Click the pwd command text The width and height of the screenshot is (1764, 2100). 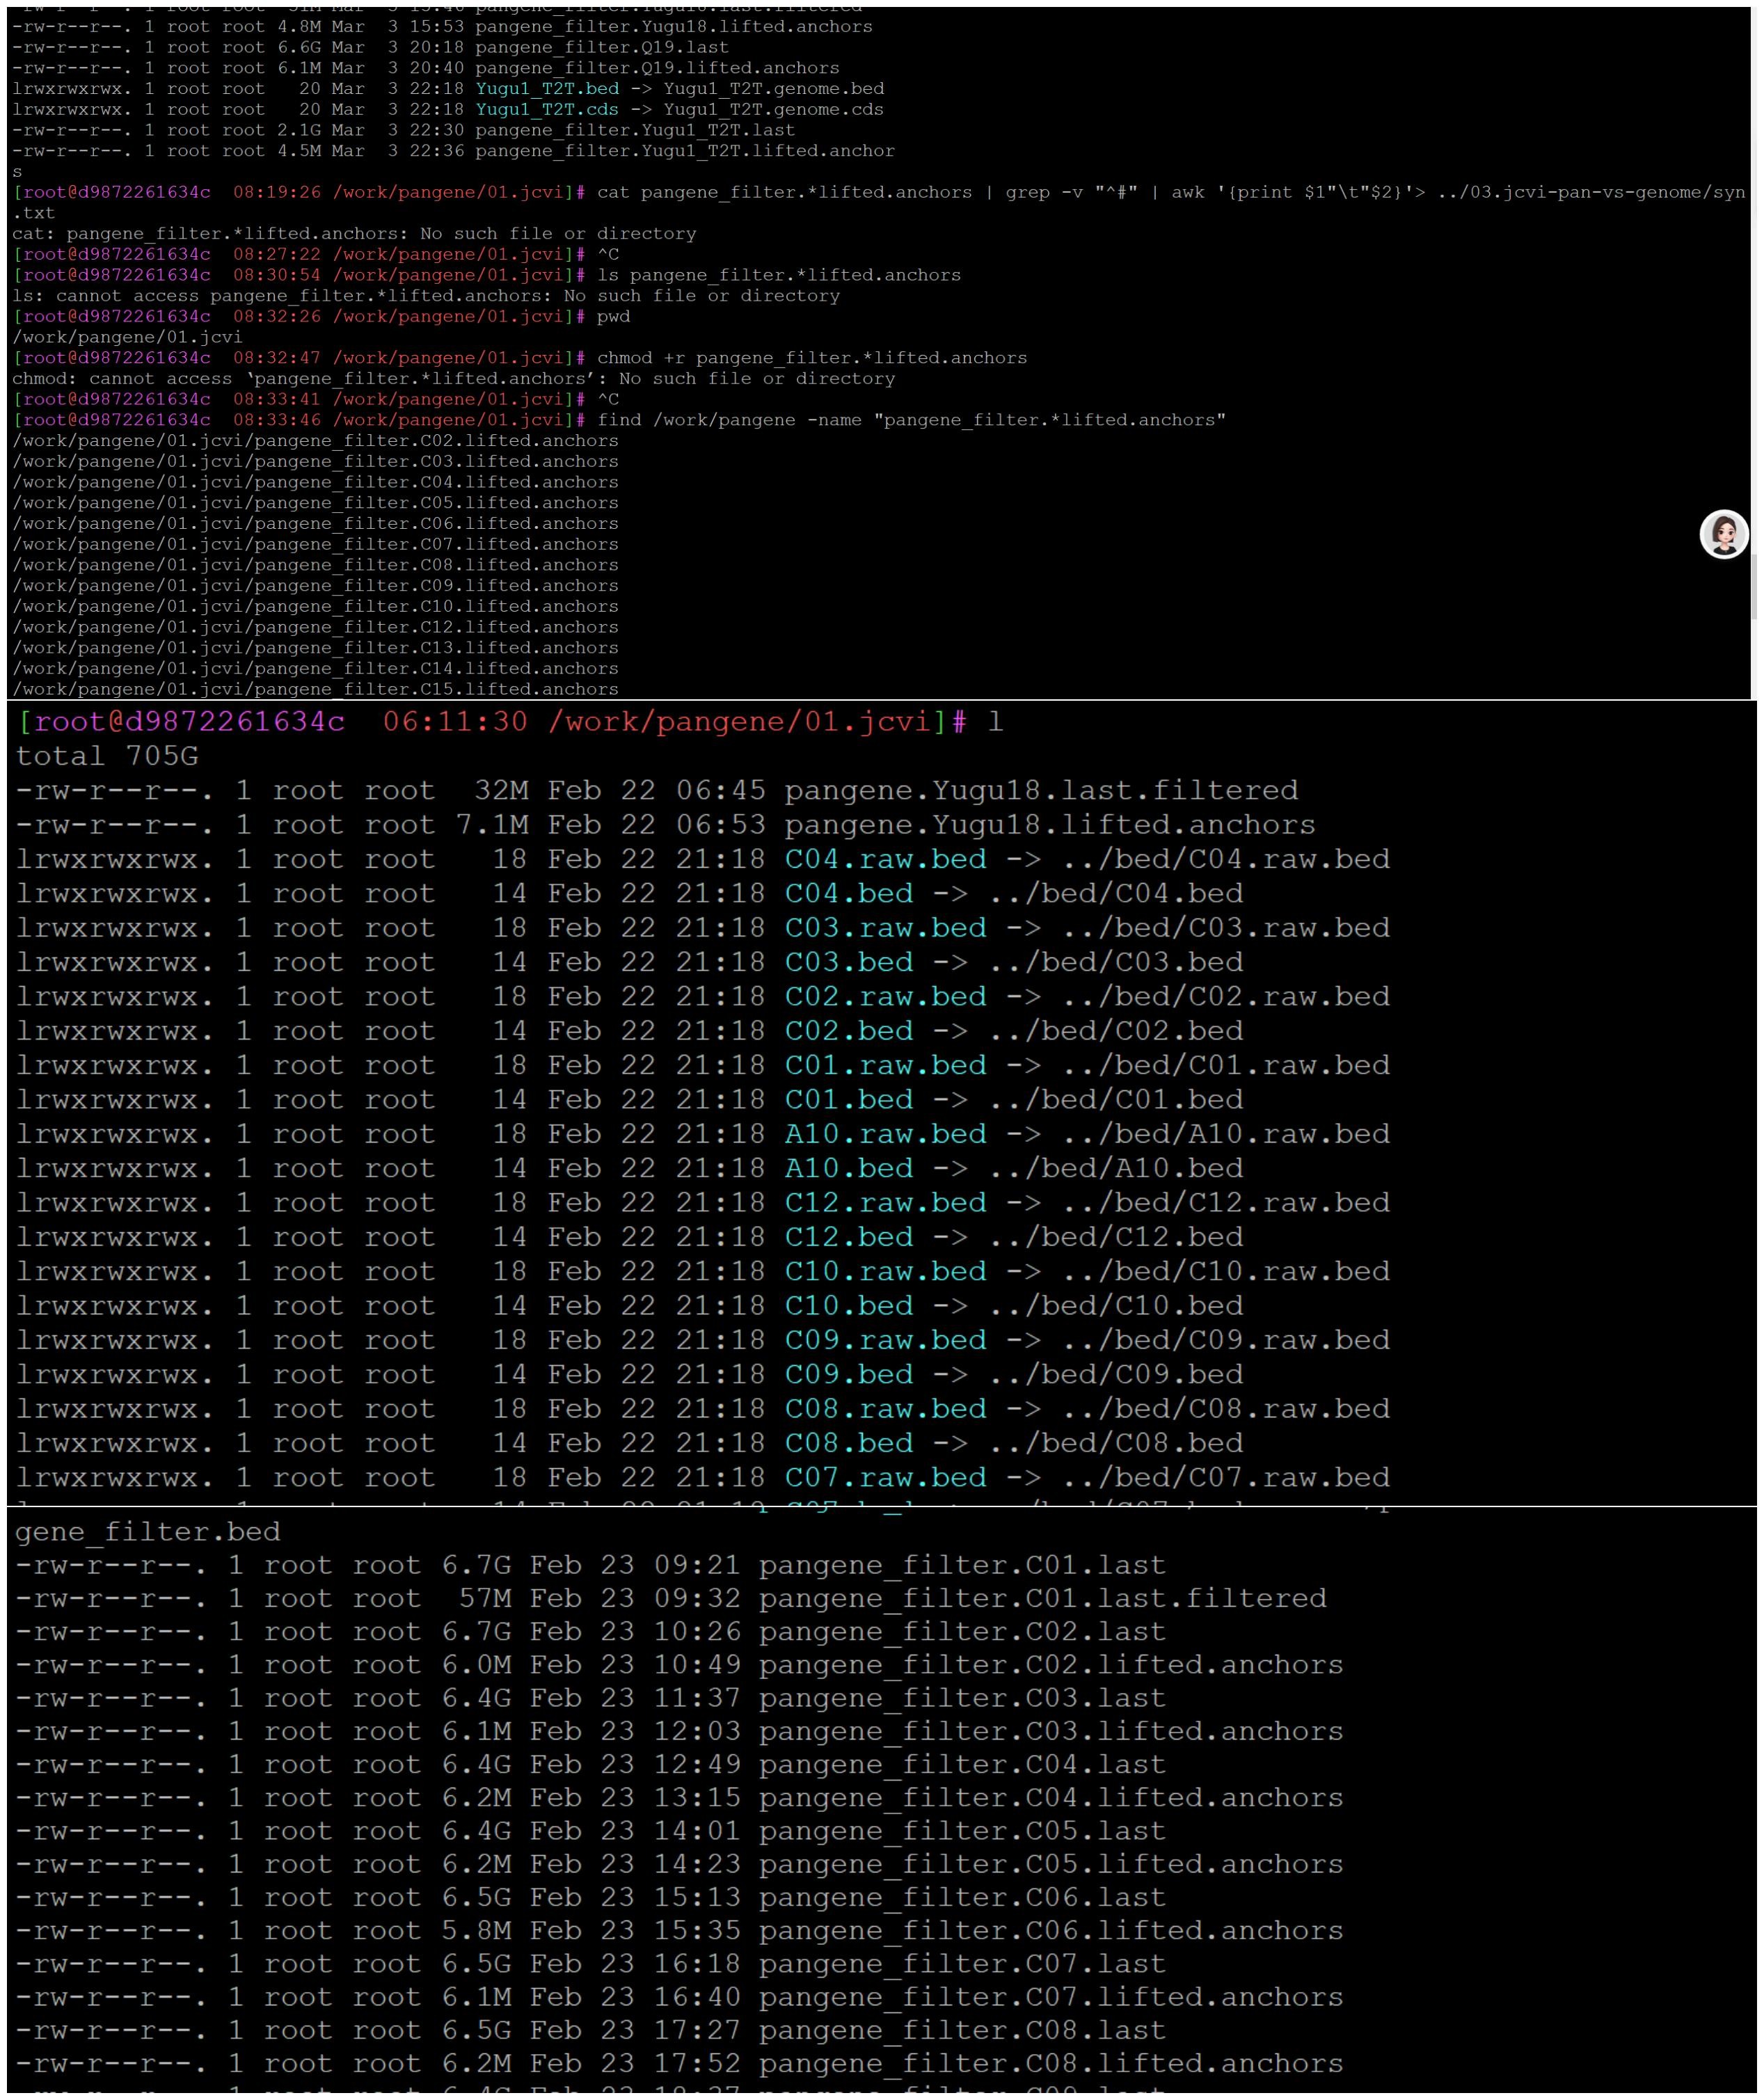pos(613,316)
